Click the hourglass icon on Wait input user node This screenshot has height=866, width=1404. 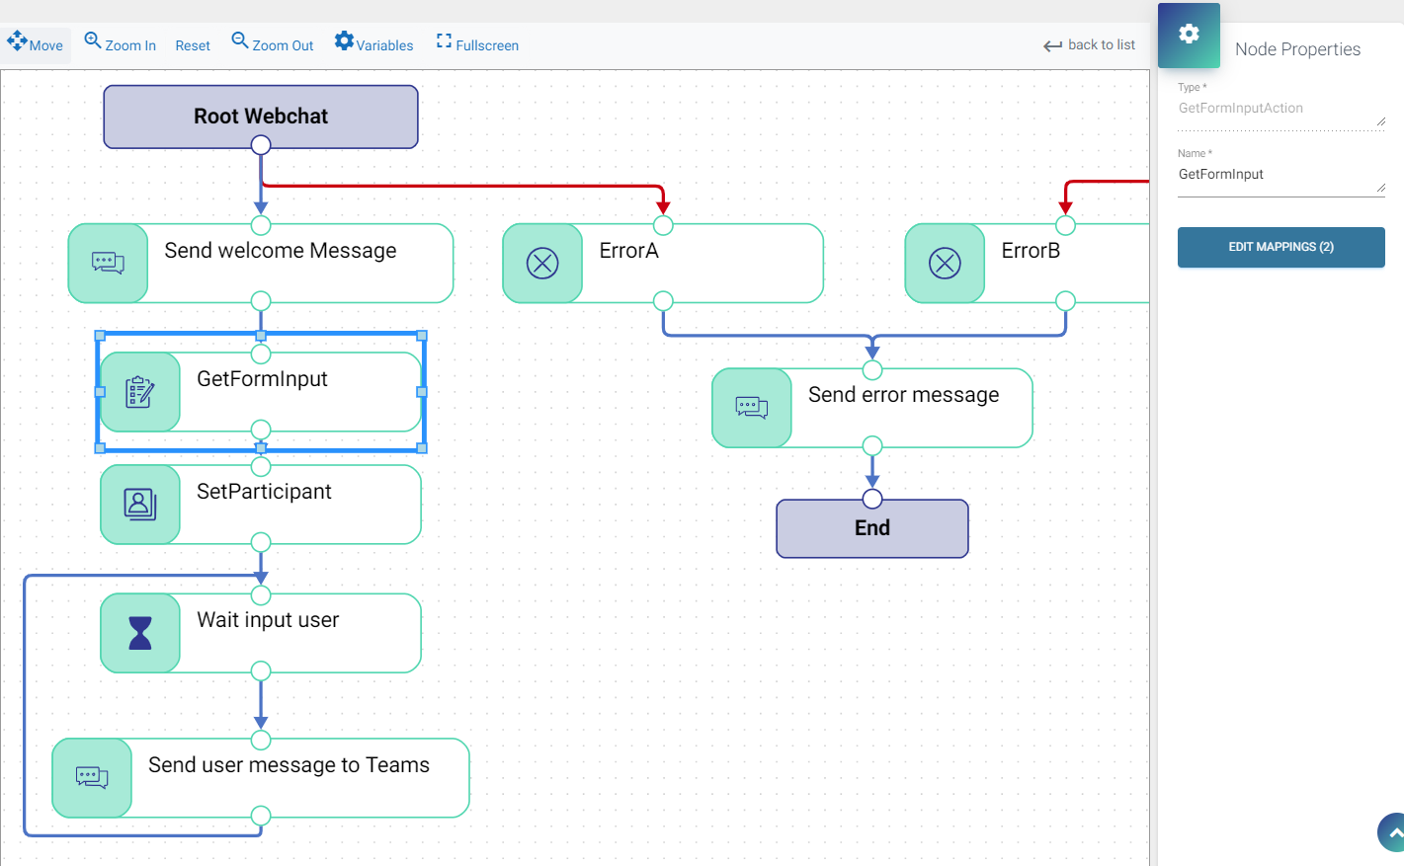(140, 633)
